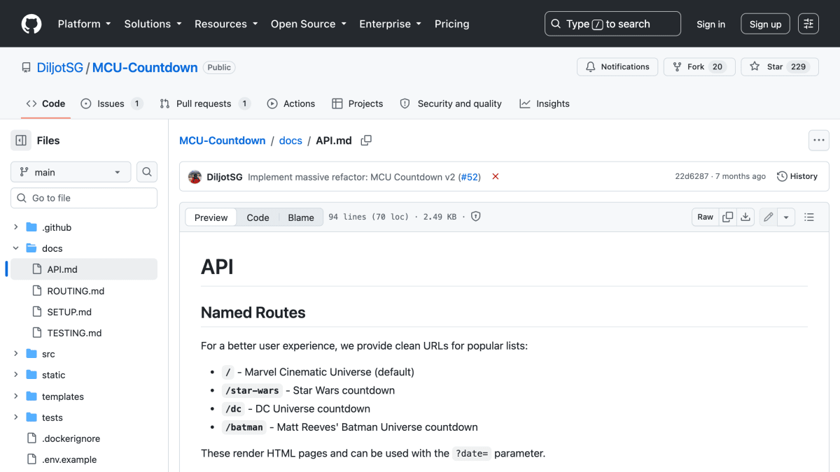Open appearance settings slider icon
The height and width of the screenshot is (472, 840).
click(x=808, y=24)
